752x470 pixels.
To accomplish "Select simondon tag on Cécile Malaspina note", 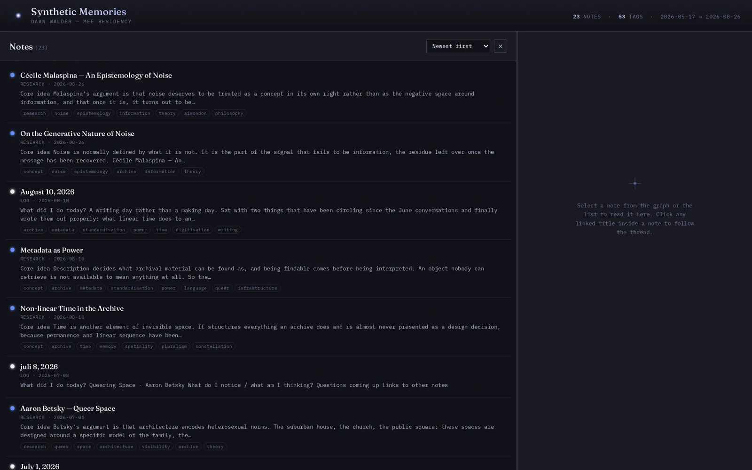I will (195, 113).
